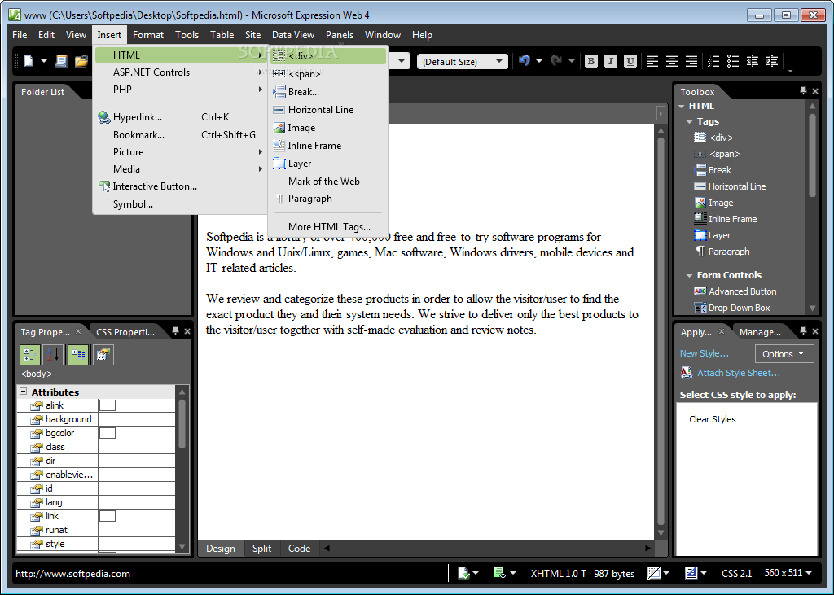
Task: Click the background attribute value field
Action: (x=137, y=419)
